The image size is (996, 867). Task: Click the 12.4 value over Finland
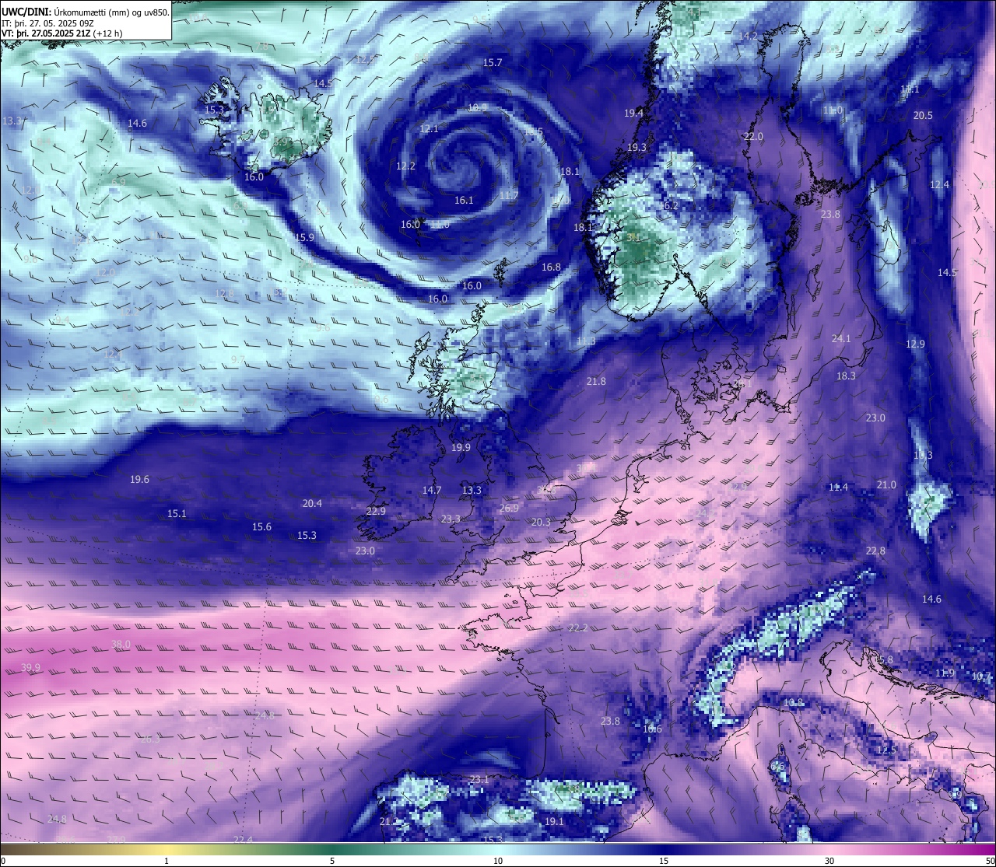click(940, 184)
